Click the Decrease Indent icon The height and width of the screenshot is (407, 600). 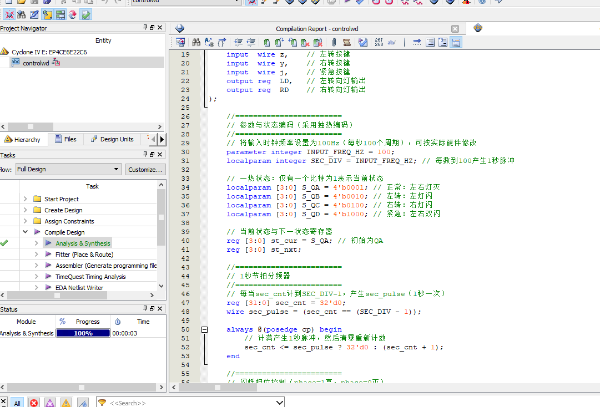tap(251, 42)
